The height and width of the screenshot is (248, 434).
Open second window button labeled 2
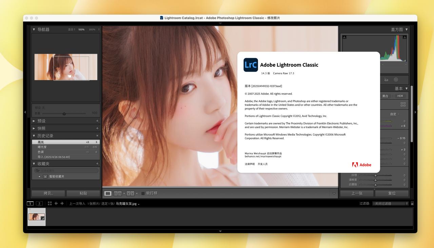[39, 203]
